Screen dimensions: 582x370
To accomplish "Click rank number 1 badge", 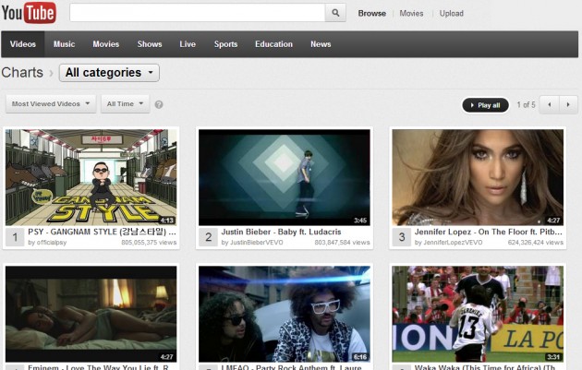I will (15, 237).
